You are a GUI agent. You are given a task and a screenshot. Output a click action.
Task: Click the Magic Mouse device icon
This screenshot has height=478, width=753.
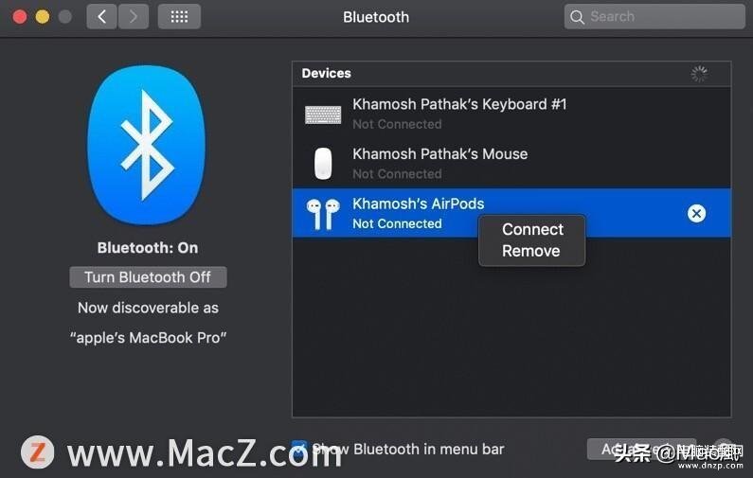(x=323, y=164)
